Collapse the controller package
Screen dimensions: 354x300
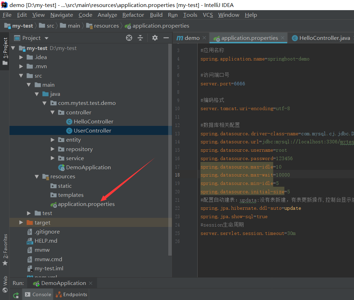tap(52, 113)
